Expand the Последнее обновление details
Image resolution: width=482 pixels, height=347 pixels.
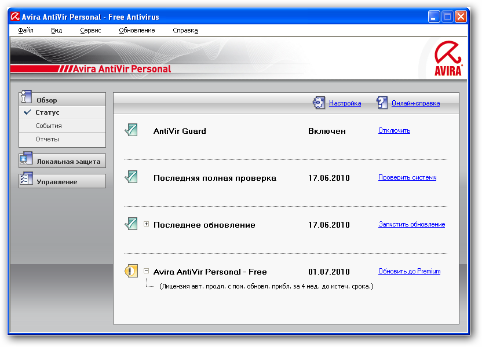coord(147,224)
